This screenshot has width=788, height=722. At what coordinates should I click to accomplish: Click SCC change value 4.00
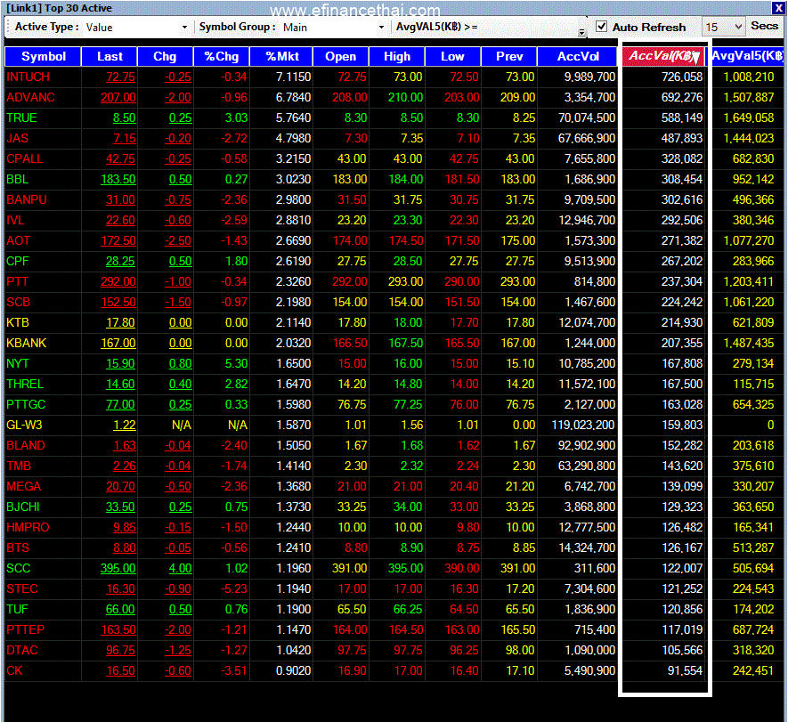(x=181, y=568)
